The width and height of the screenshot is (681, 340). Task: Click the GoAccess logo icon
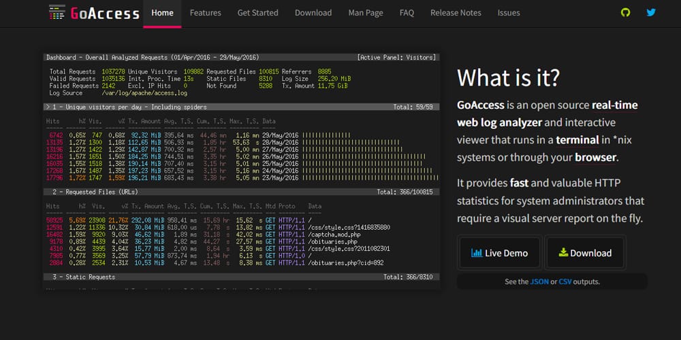point(58,13)
